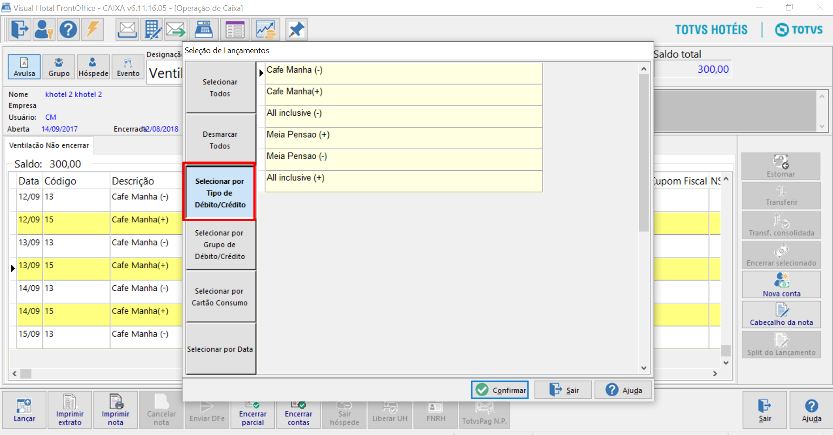Open the envelope message icon
Screen dimensions: 833x435
point(127,30)
